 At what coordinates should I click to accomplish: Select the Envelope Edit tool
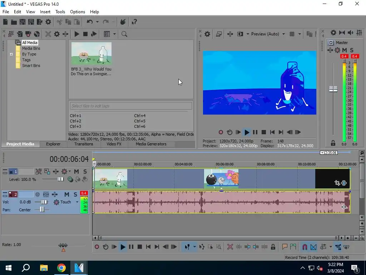(x=202, y=247)
